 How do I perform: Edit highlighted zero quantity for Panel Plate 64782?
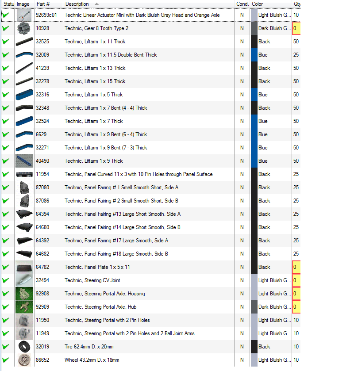click(x=296, y=267)
